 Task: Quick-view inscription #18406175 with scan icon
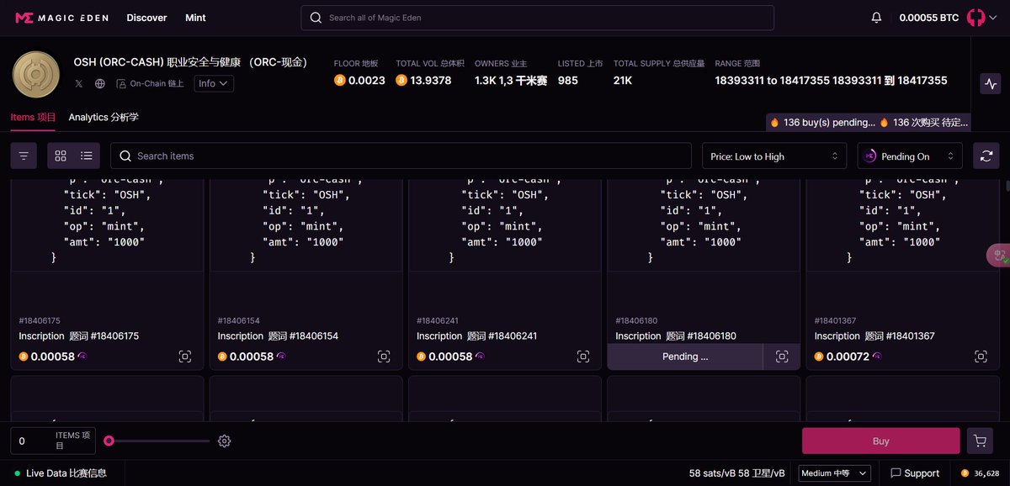click(x=185, y=357)
